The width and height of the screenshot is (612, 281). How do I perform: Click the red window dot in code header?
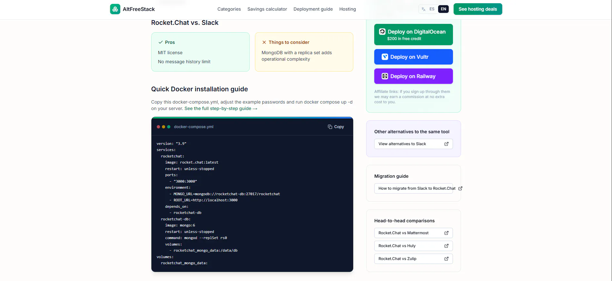click(158, 127)
